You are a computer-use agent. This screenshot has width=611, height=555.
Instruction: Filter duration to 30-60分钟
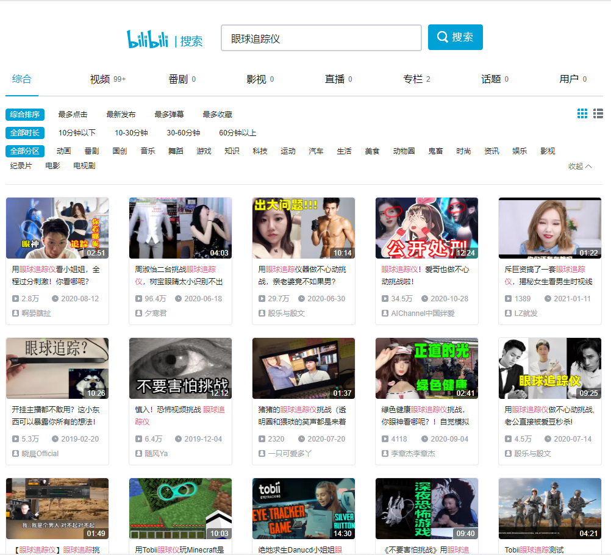click(184, 133)
